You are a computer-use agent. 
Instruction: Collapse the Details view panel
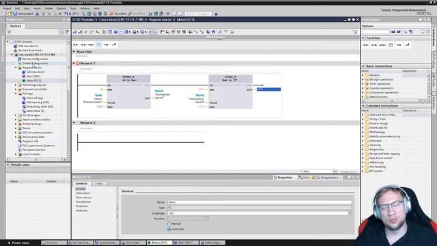(8, 165)
